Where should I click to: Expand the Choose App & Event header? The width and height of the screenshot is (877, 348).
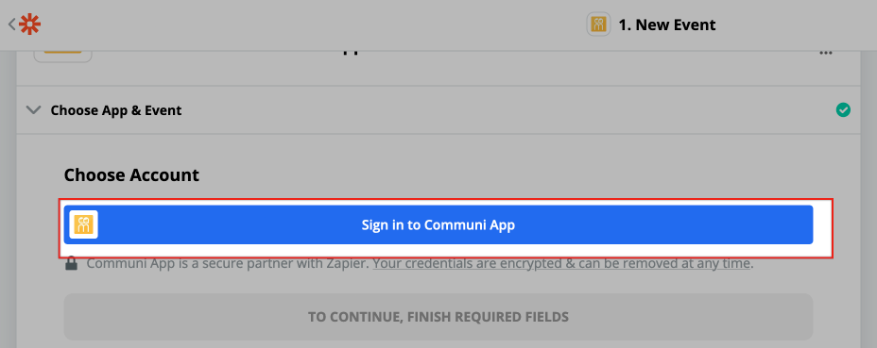point(116,110)
